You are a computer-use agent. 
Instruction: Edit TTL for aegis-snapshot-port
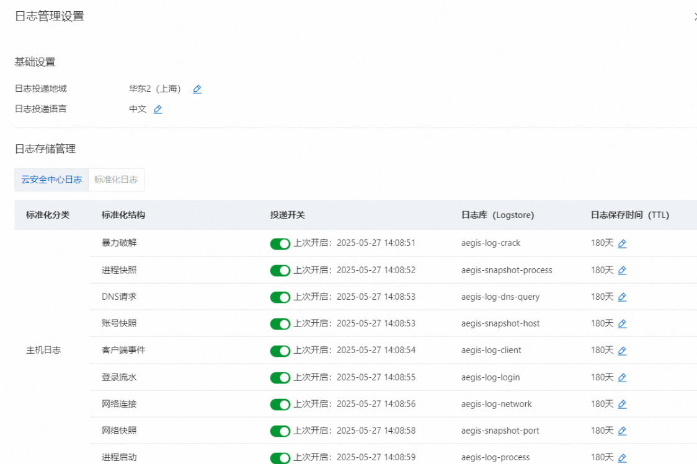[623, 431]
